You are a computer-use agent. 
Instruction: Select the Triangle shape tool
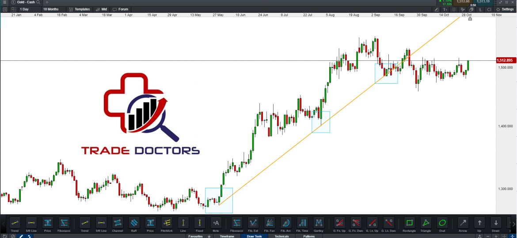pyautogui.click(x=426, y=223)
